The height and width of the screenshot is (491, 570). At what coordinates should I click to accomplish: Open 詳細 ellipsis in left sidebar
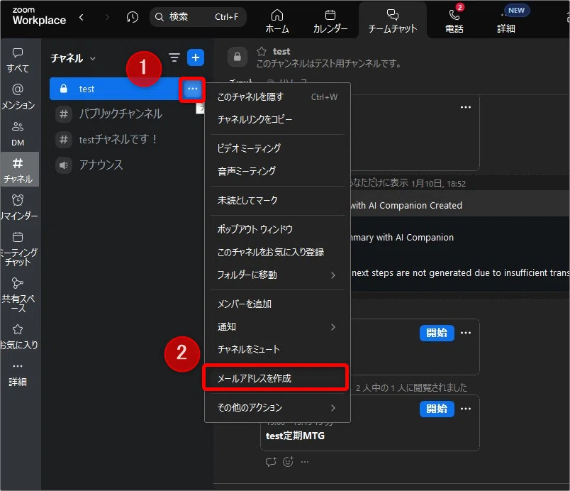point(18,375)
